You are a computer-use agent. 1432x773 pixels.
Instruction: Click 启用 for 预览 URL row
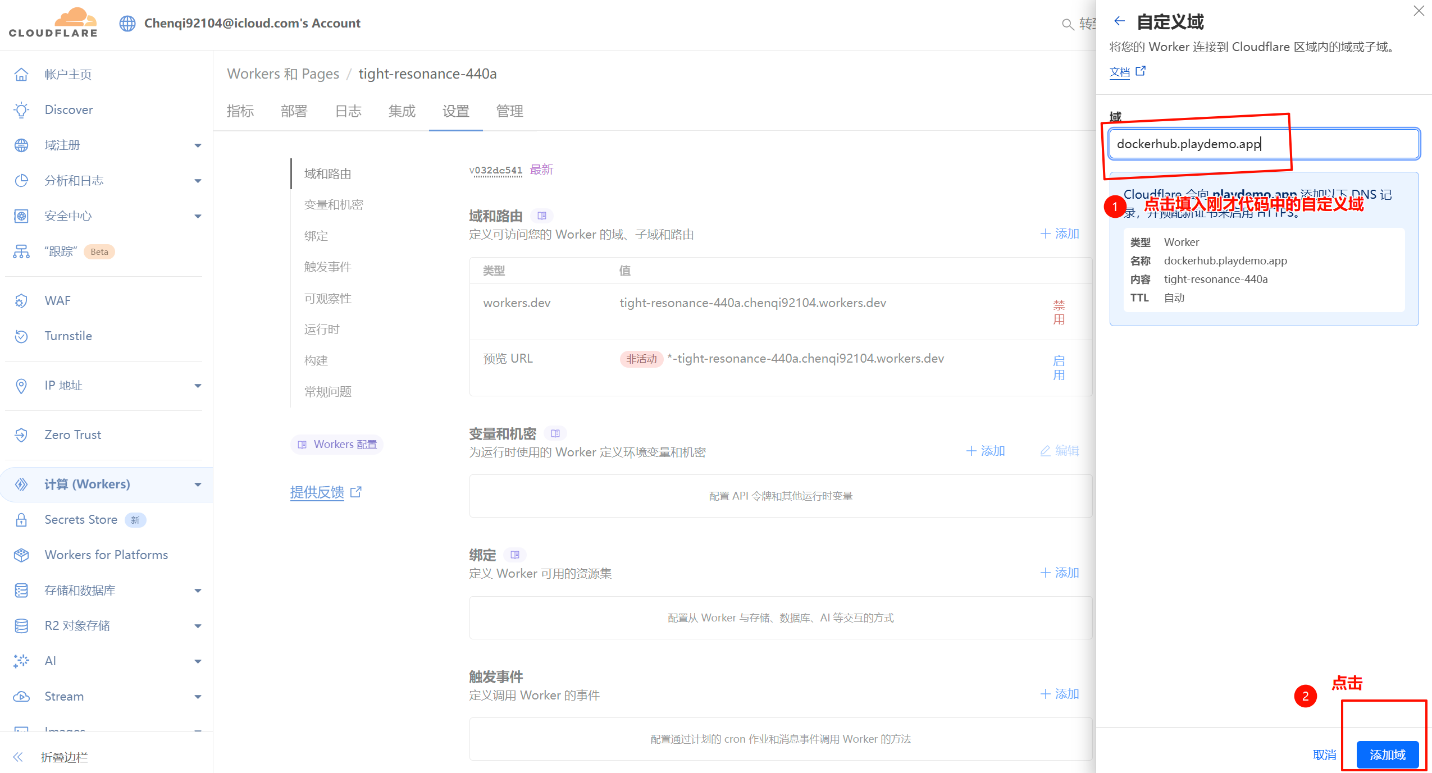pos(1059,368)
